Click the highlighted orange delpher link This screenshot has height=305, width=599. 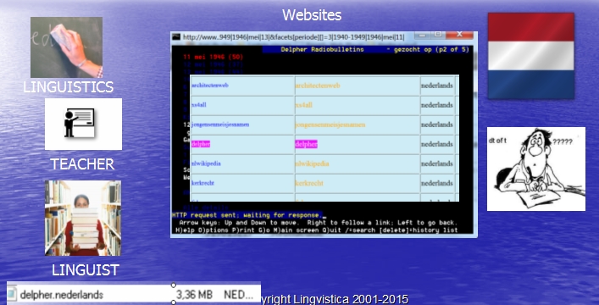tap(307, 144)
